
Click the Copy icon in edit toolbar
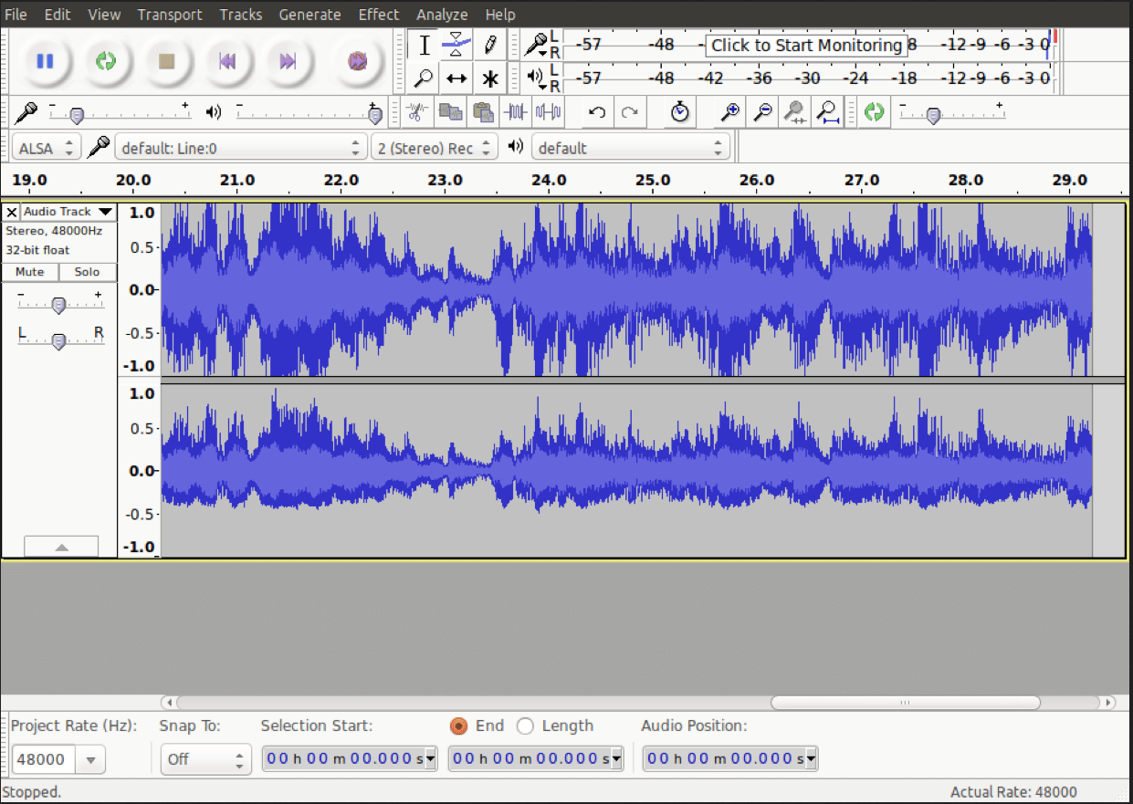450,112
